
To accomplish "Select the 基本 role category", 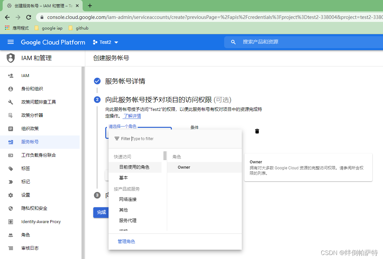I will 135,178.
